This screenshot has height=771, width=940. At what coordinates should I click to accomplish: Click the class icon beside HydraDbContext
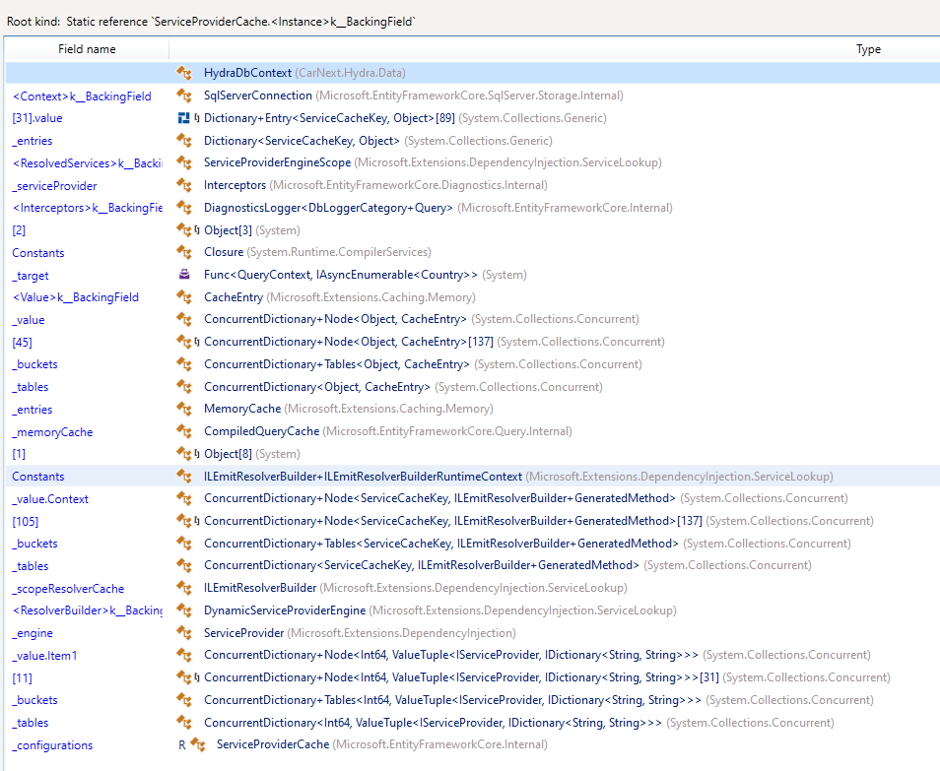click(187, 73)
